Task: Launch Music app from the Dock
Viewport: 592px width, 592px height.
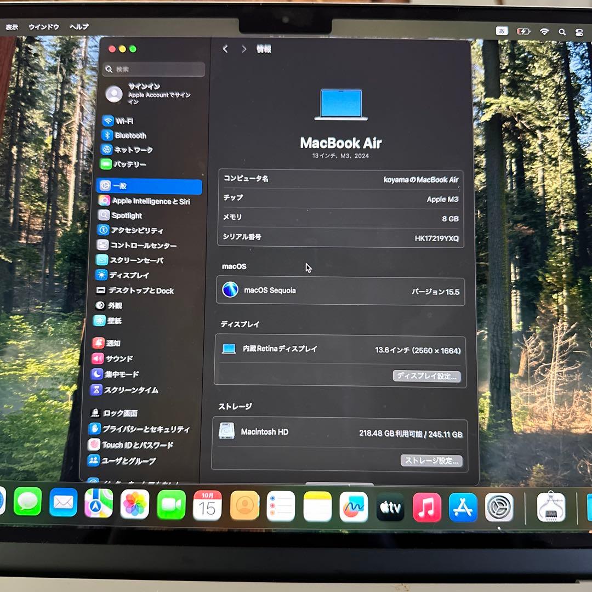Action: point(427,507)
